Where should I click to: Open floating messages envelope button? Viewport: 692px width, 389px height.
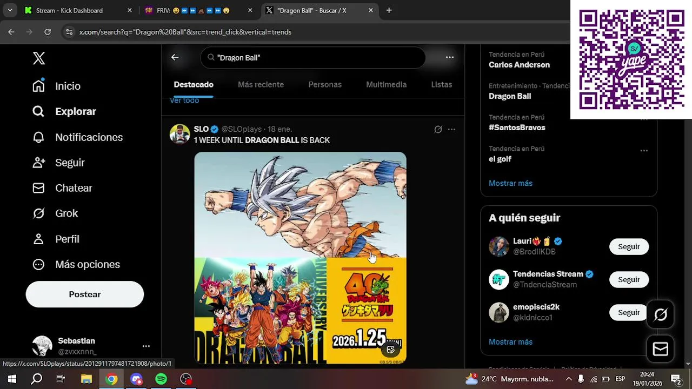(661, 349)
